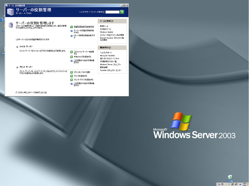Image resolution: width=249 pixels, height=186 pixels.
Task: Click the toolbox icon beside サーバーの役割を管理します
Action: [11, 25]
